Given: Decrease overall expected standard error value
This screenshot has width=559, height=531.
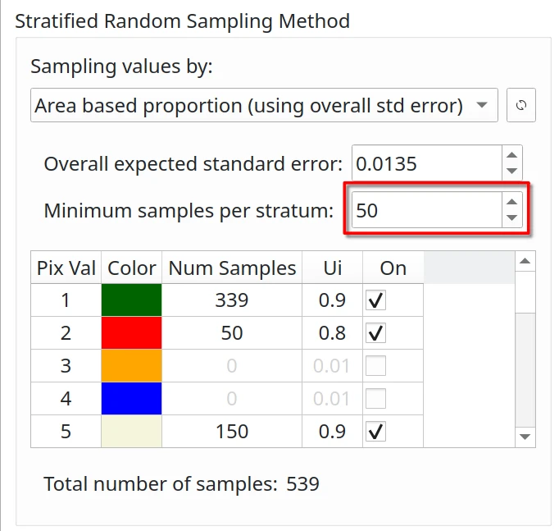Looking at the screenshot, I should 511,171.
